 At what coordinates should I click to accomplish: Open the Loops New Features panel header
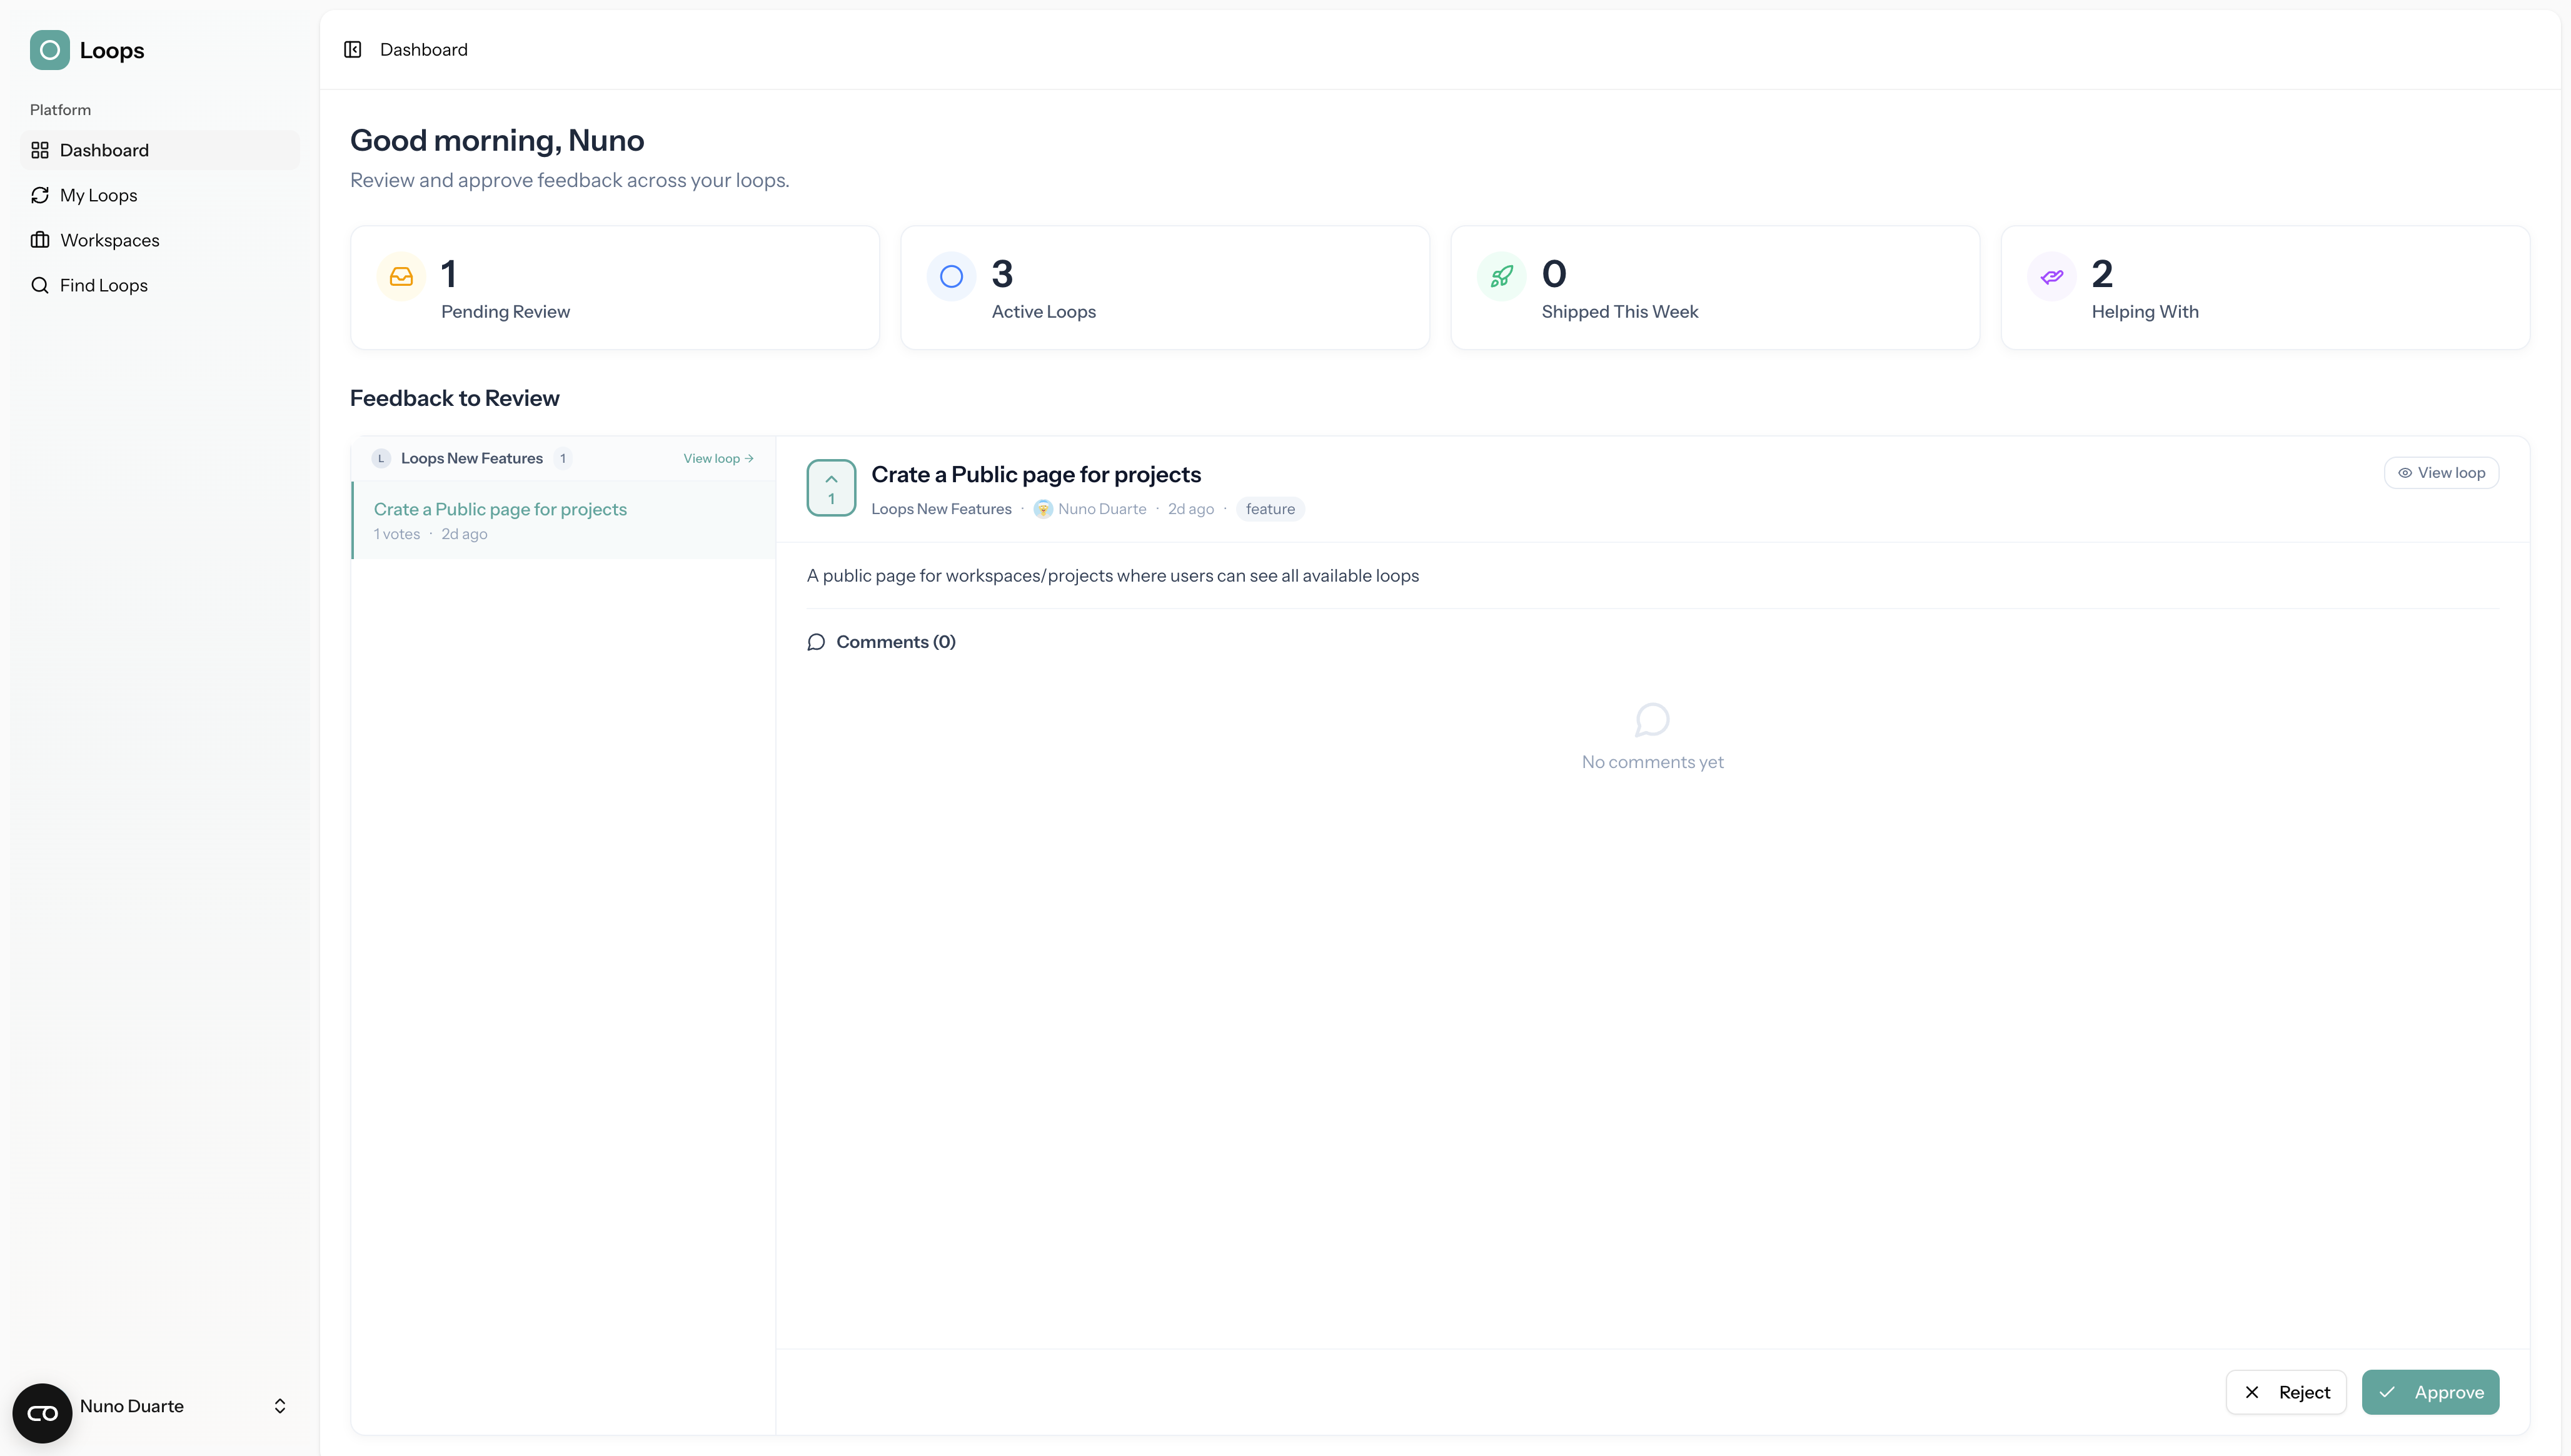pyautogui.click(x=473, y=458)
